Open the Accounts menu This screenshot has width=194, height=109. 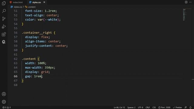tap(4, 94)
